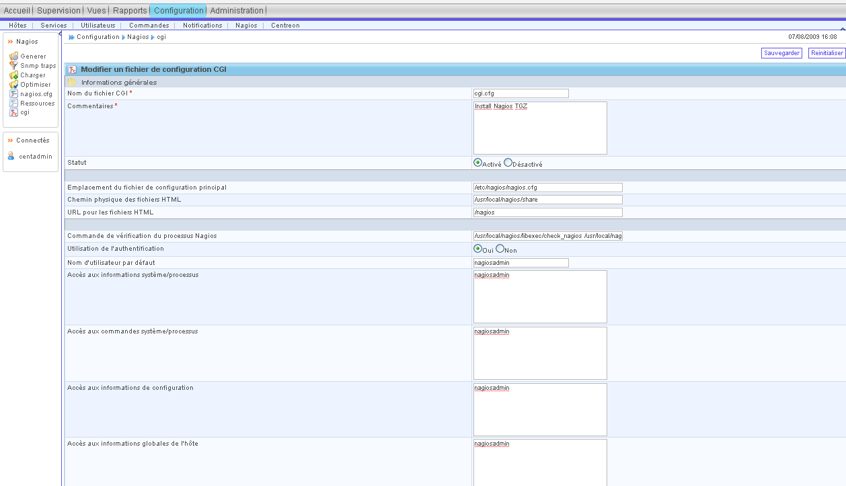Click the Generer icon in Nagios sidebar
The image size is (846, 486).
13,56
